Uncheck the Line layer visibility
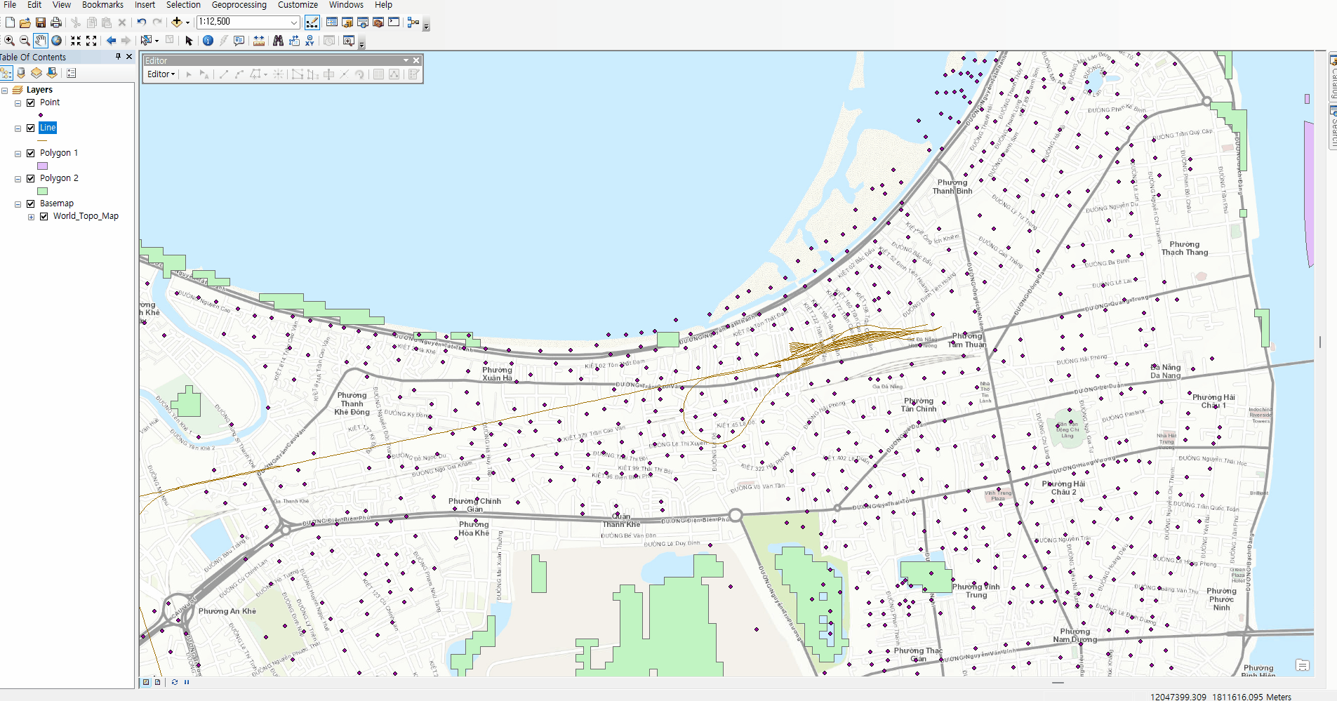The image size is (1337, 701). point(30,128)
